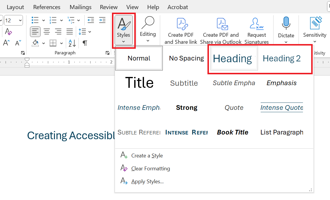Expand Dictate dropdown chevron
330x200 pixels.
[x=286, y=42]
